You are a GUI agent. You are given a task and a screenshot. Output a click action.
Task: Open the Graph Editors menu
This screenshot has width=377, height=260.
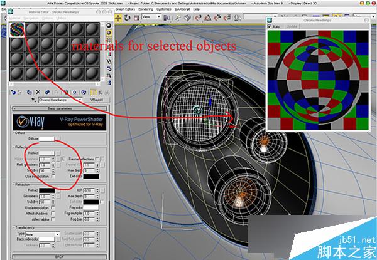click(125, 9)
